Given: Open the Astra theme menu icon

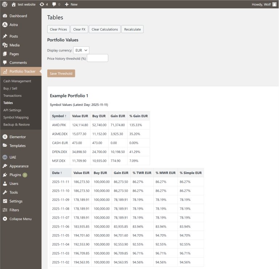Looking at the screenshot, I should [x=5, y=25].
